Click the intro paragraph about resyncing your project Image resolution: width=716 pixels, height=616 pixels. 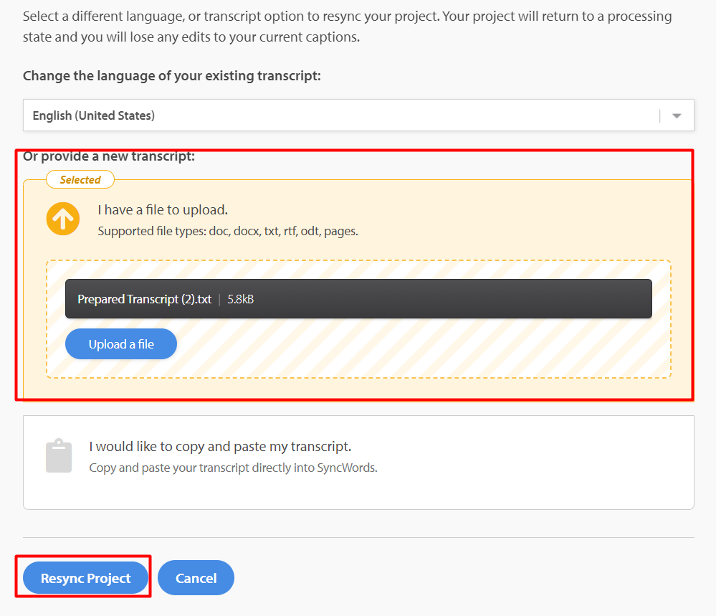[347, 27]
